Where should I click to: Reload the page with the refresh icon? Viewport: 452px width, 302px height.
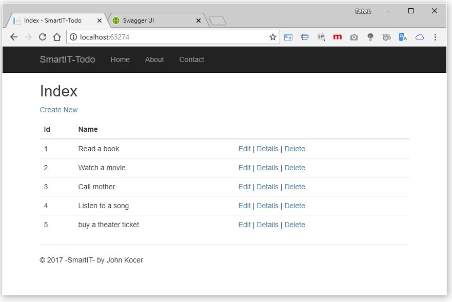click(43, 37)
